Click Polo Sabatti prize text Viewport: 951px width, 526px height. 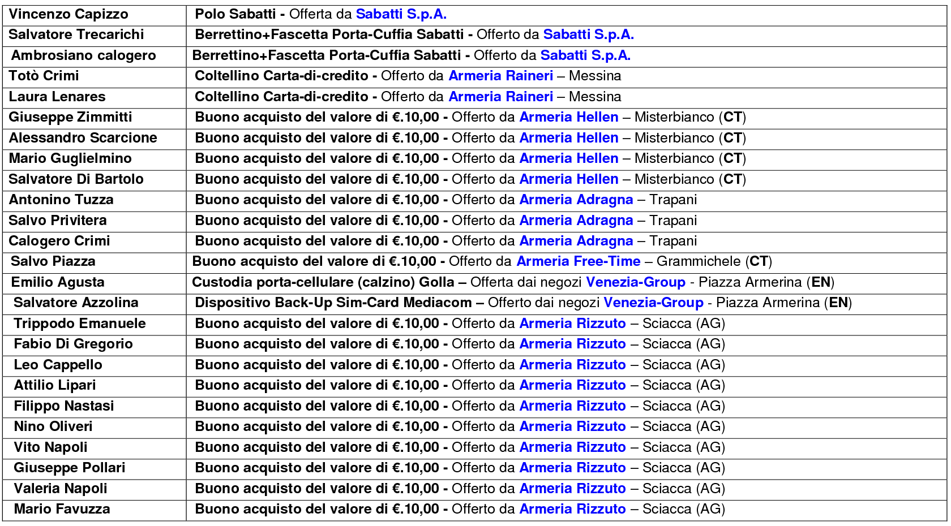coord(235,14)
